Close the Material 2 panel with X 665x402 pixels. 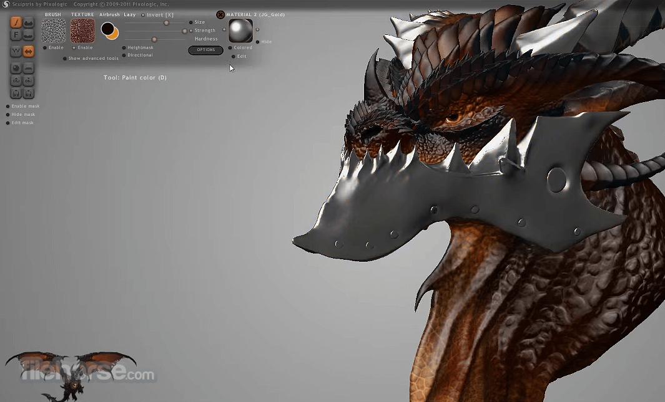click(x=220, y=15)
